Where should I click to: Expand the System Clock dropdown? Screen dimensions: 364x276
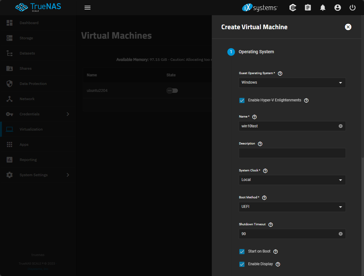(x=292, y=180)
